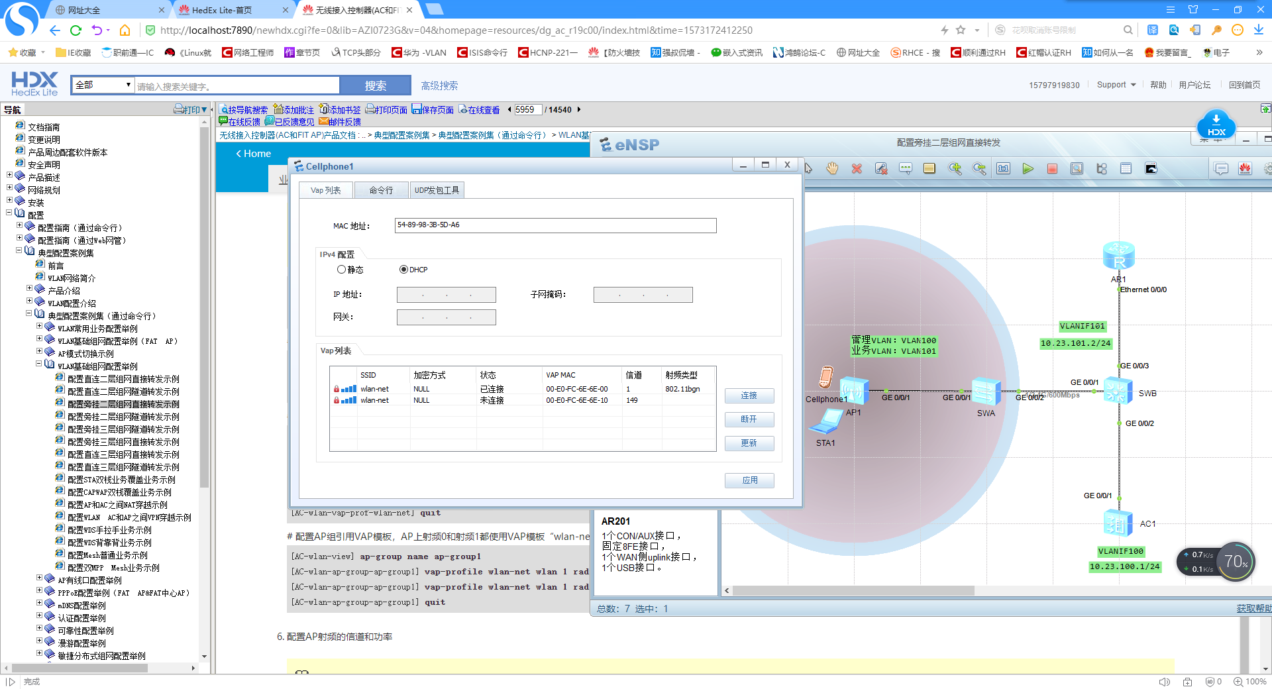Click the zoom in magnifier in eNSP toolbar
The height and width of the screenshot is (689, 1272).
pos(955,169)
